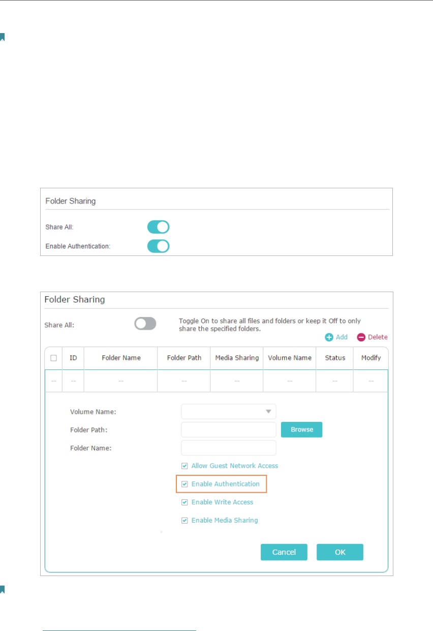The width and height of the screenshot is (433, 631).
Task: Toggle Enable Authentication switch in upper panel
Action: point(158,246)
